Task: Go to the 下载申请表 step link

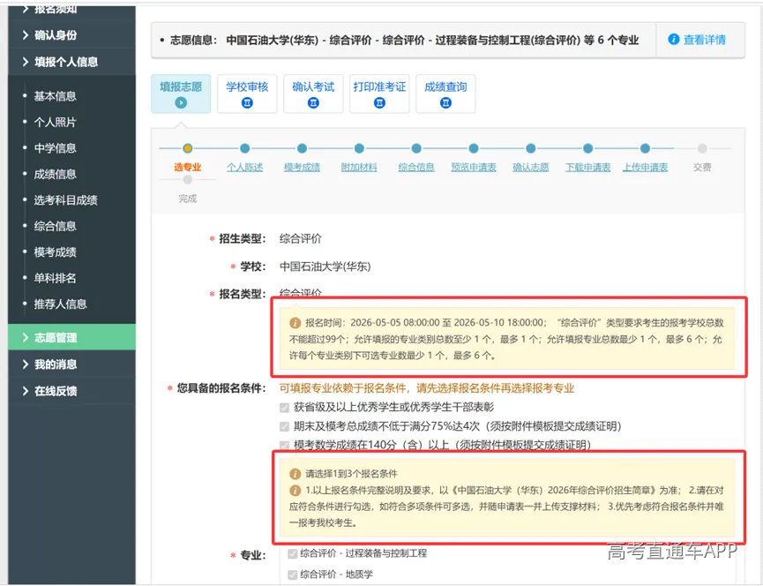Action: 587,167
